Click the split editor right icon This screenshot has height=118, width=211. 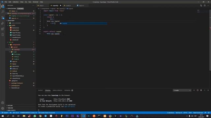click(204, 6)
